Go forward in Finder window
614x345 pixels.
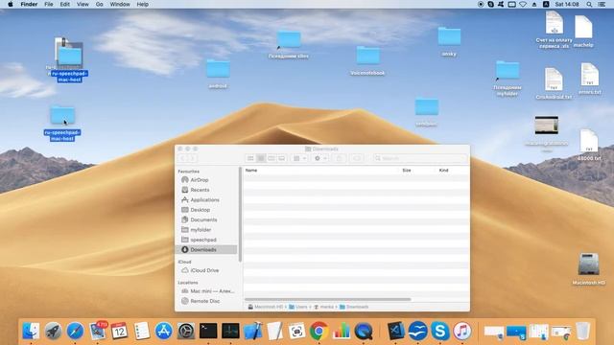pyautogui.click(x=192, y=158)
